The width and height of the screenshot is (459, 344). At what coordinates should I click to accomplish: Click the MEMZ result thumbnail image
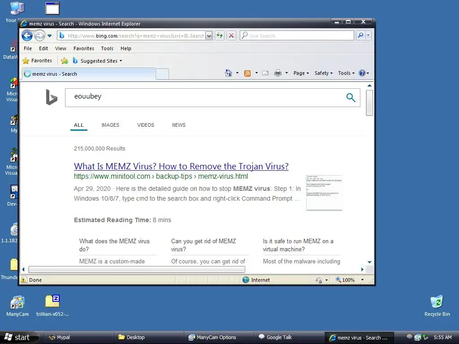click(x=324, y=193)
